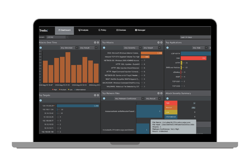Toggle Medium series in chart legend
This screenshot has height=167, width=250.
point(62,90)
